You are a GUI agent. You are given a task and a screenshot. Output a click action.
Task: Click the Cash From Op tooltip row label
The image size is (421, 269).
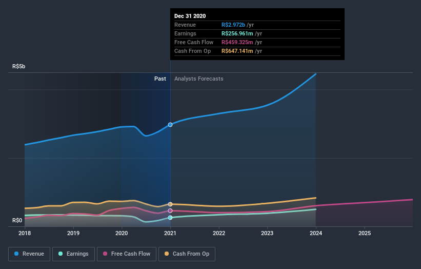click(192, 51)
